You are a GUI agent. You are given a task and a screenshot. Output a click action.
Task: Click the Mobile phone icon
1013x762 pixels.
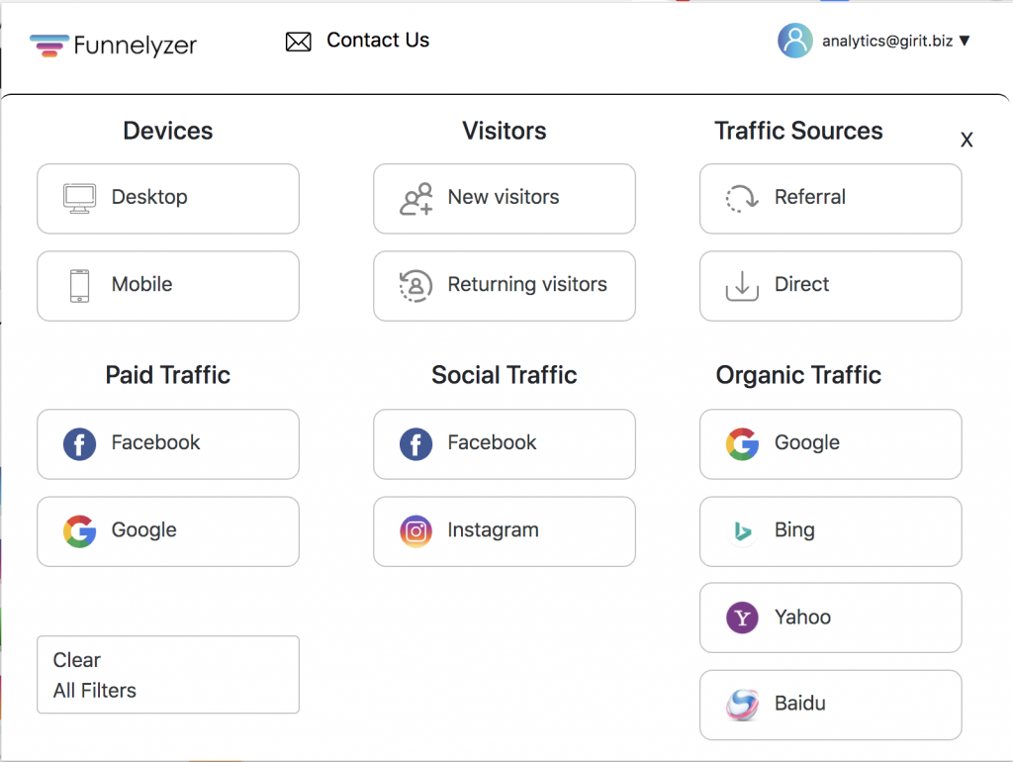coord(79,285)
